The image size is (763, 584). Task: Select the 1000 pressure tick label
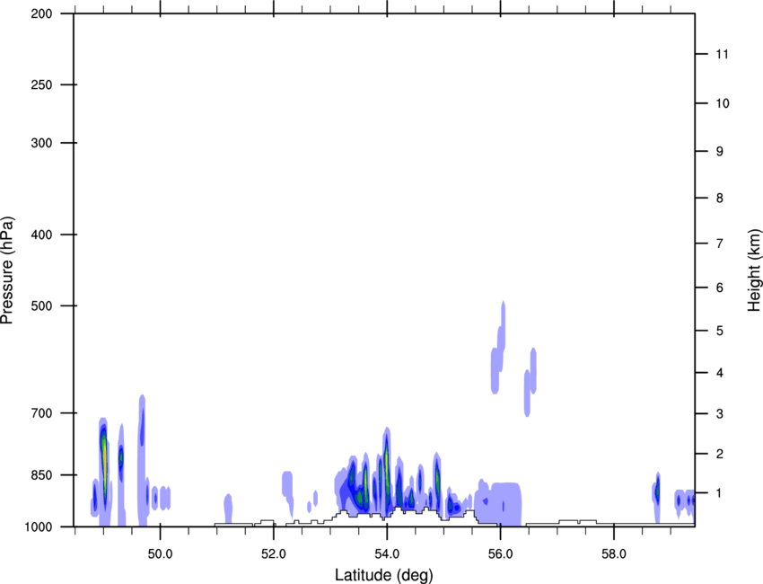38,527
